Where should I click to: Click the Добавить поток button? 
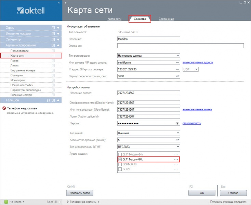80,193
